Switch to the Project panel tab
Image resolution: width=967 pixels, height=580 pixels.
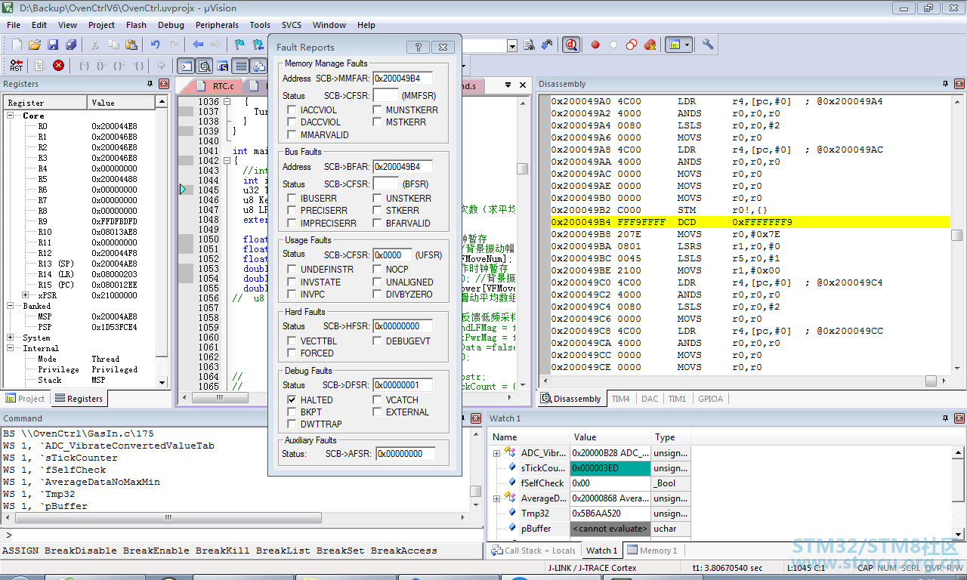pos(26,399)
